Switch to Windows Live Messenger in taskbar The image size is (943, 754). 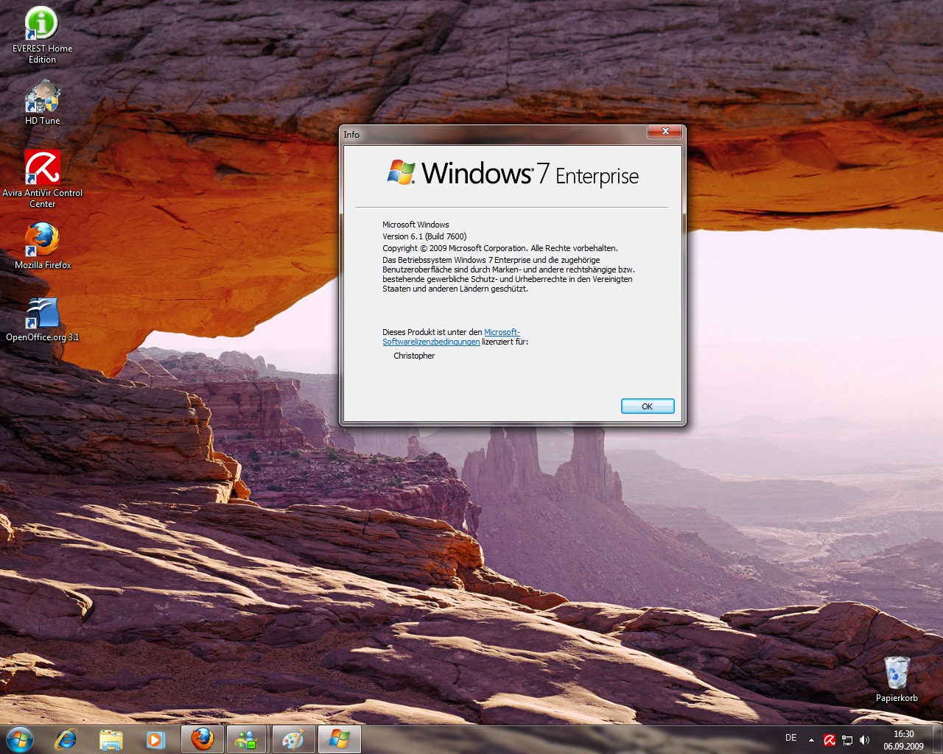coord(248,739)
